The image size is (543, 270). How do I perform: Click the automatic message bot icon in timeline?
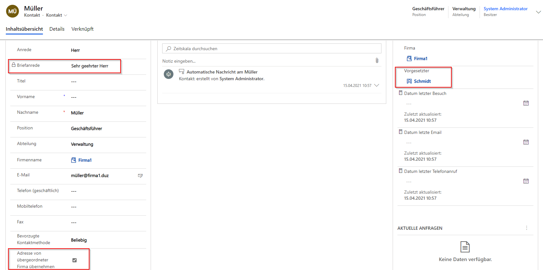click(168, 74)
